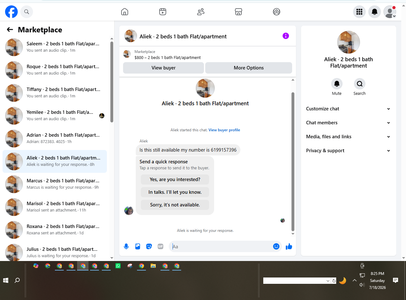Click the chat messages scrollbar
Screen dimensions: 406x300
(x=293, y=162)
